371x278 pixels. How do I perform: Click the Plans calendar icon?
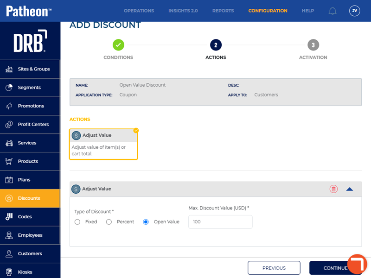[9, 180]
